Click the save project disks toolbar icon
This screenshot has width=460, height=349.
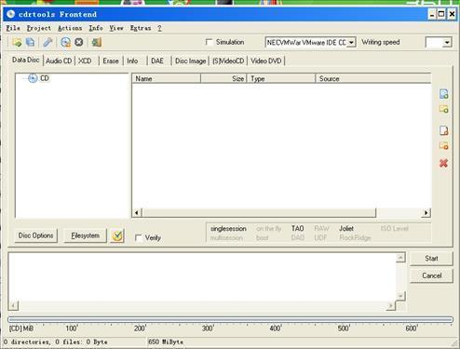(30, 42)
